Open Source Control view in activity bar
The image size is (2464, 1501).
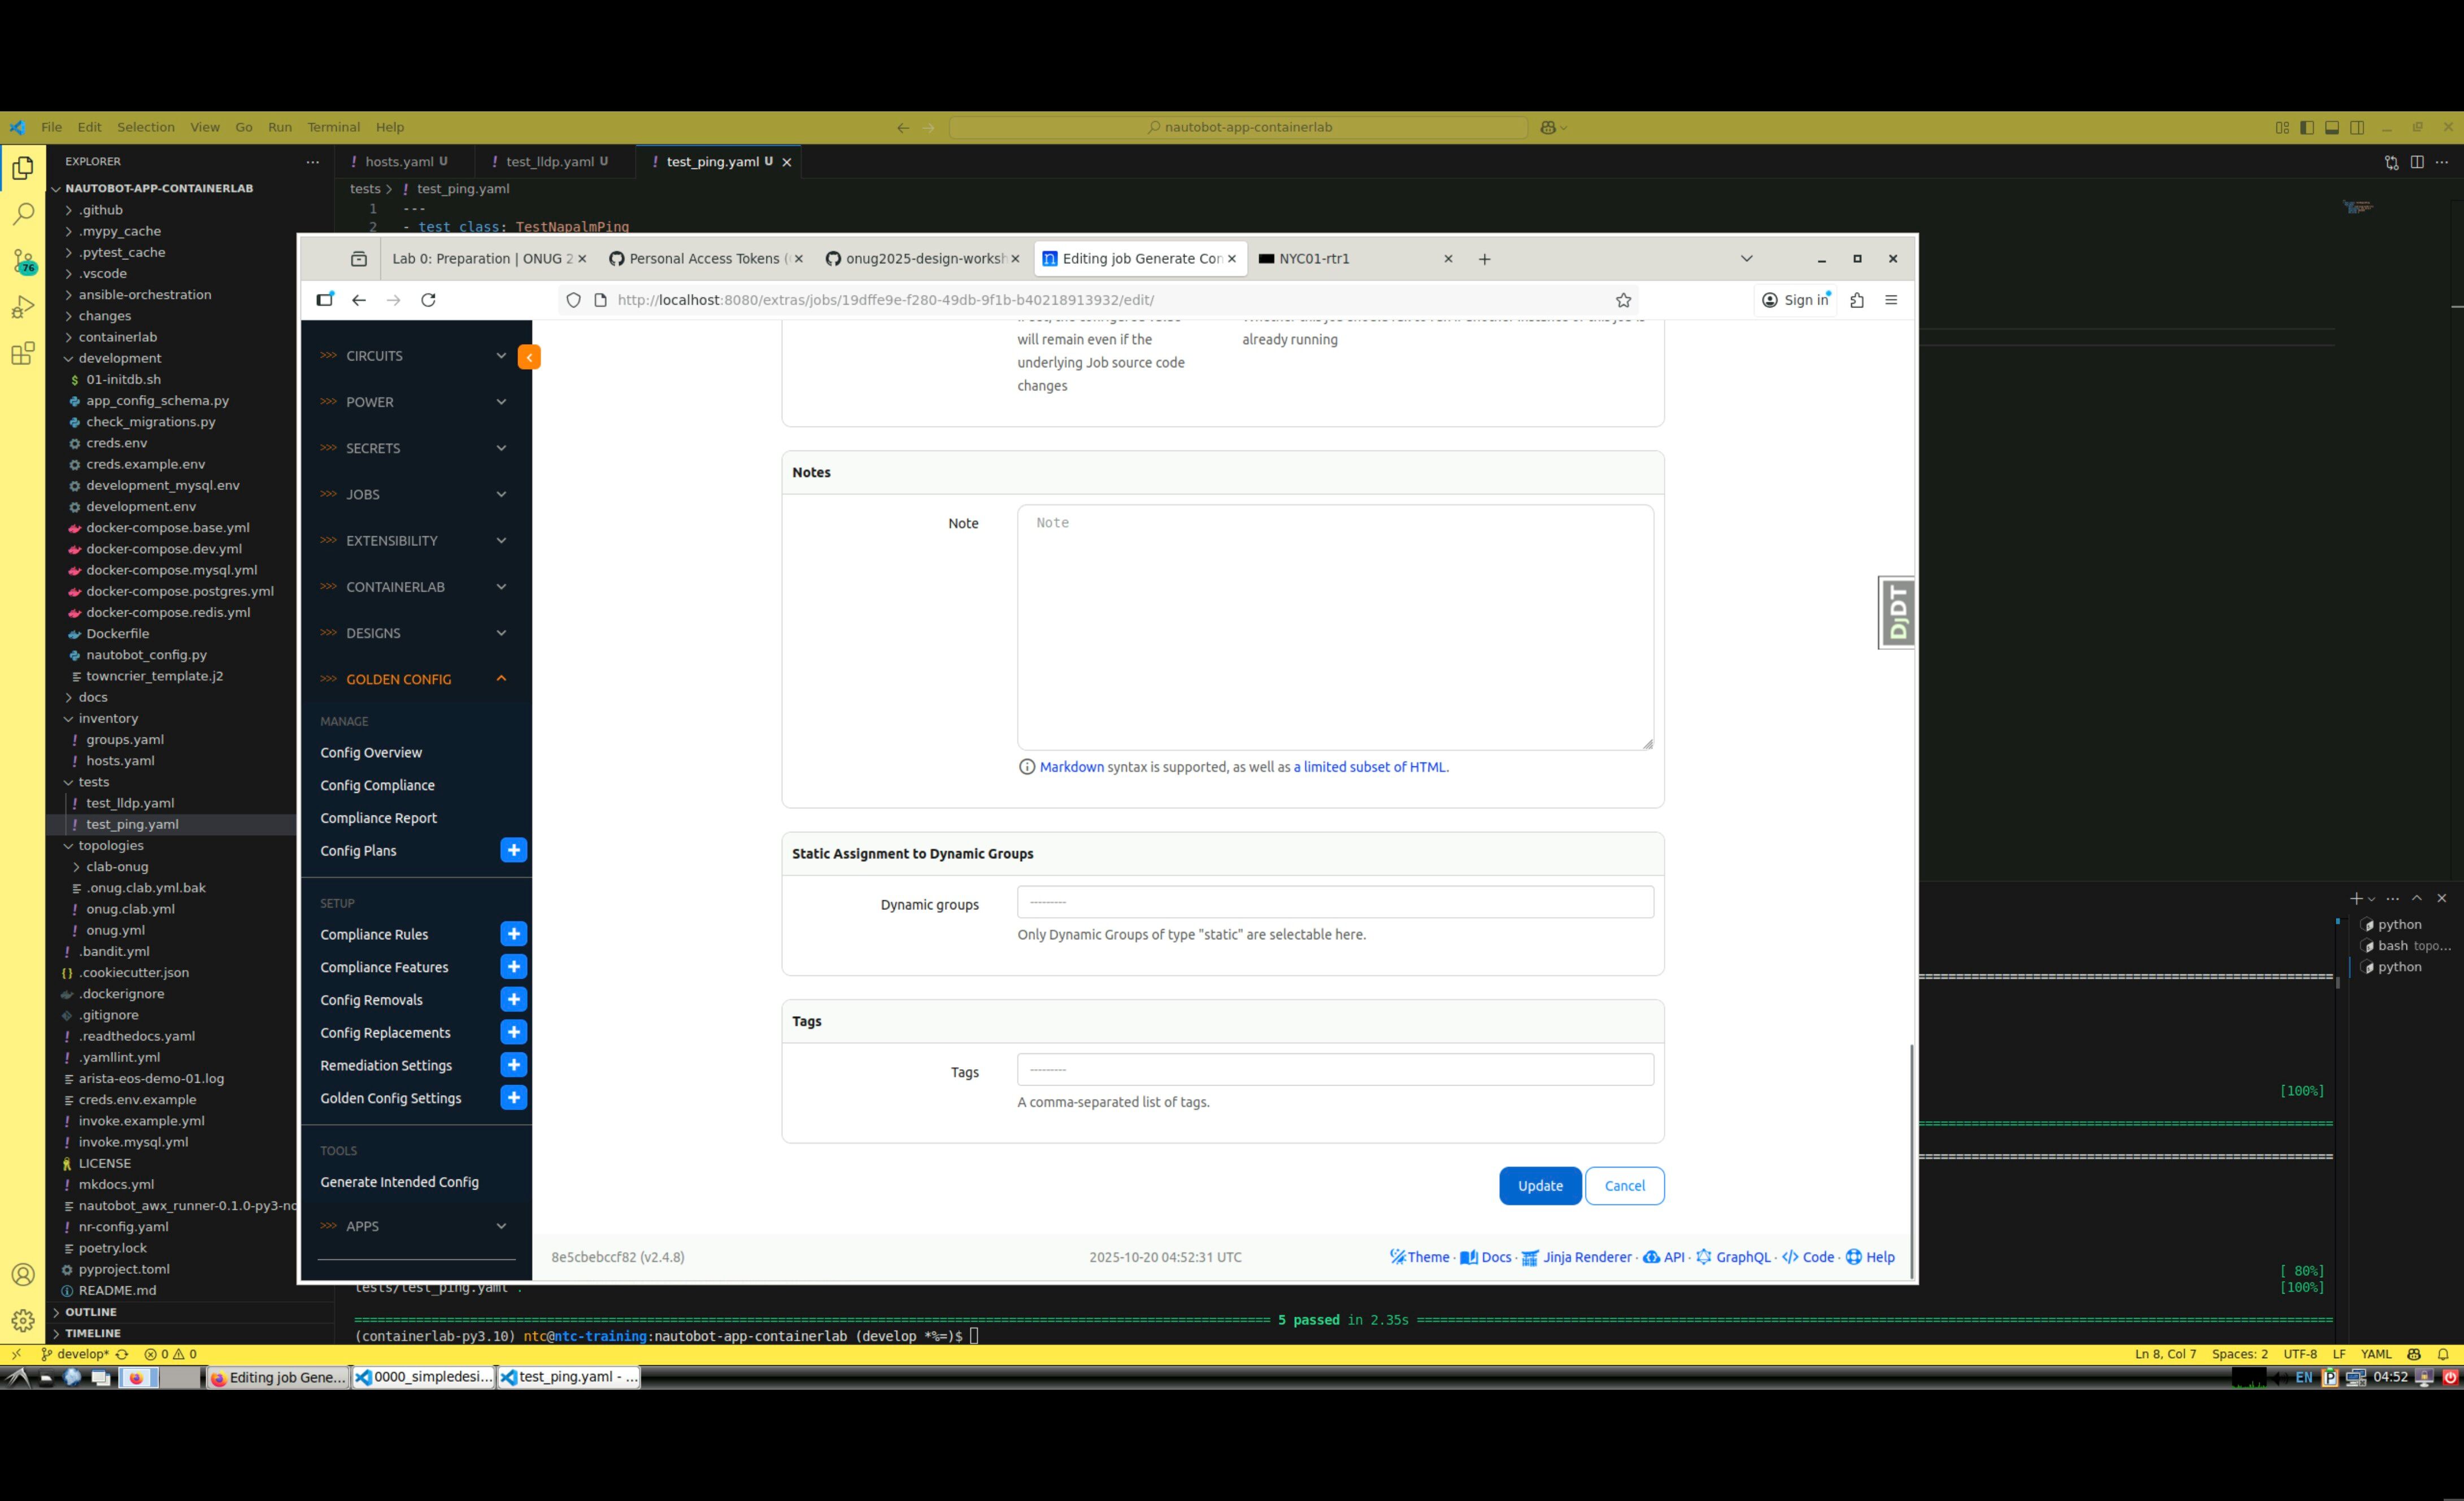(23, 261)
